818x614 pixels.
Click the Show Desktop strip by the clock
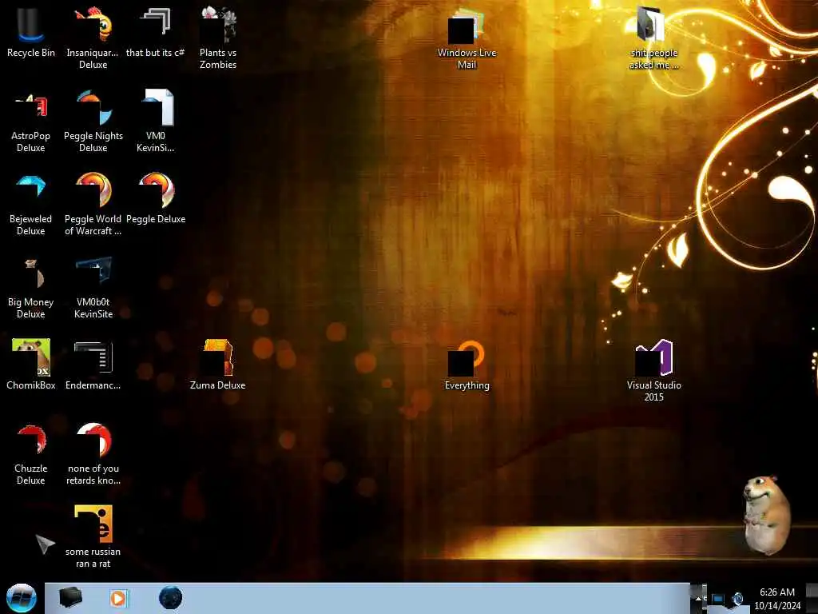point(812,598)
